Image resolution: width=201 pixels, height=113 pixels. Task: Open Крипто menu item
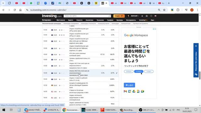(x=70, y=20)
